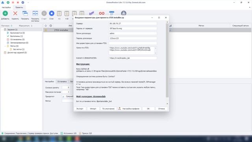Select the Задания (1) tree node

(12, 30)
